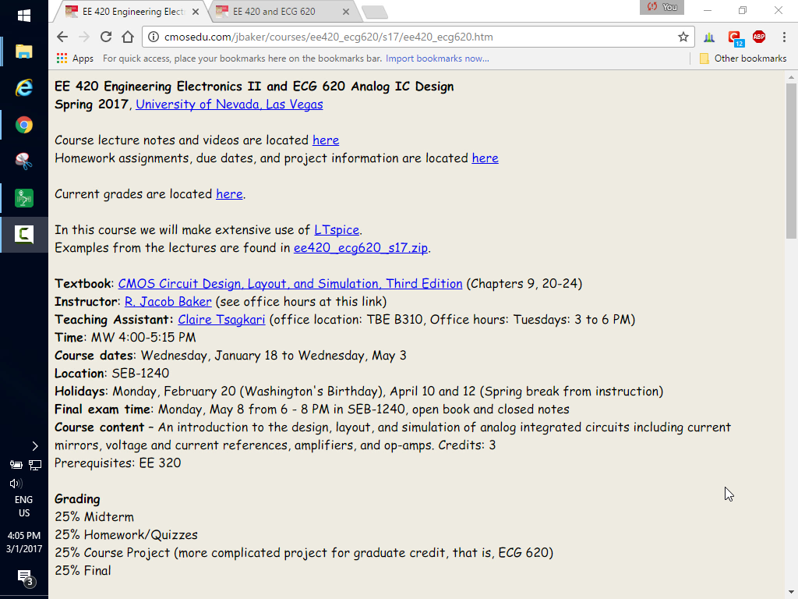Open the Apps shortcut in bookmarks bar

point(75,58)
